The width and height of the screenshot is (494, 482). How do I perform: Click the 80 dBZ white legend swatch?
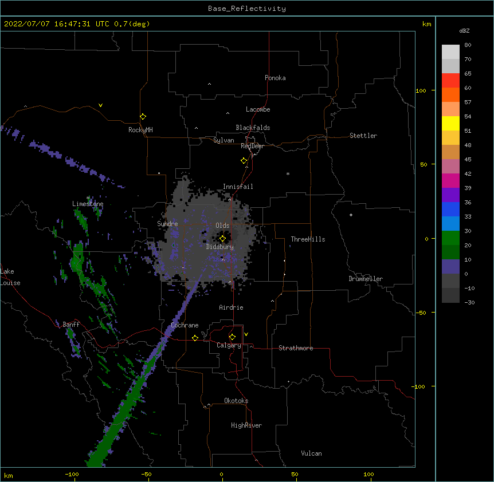450,52
